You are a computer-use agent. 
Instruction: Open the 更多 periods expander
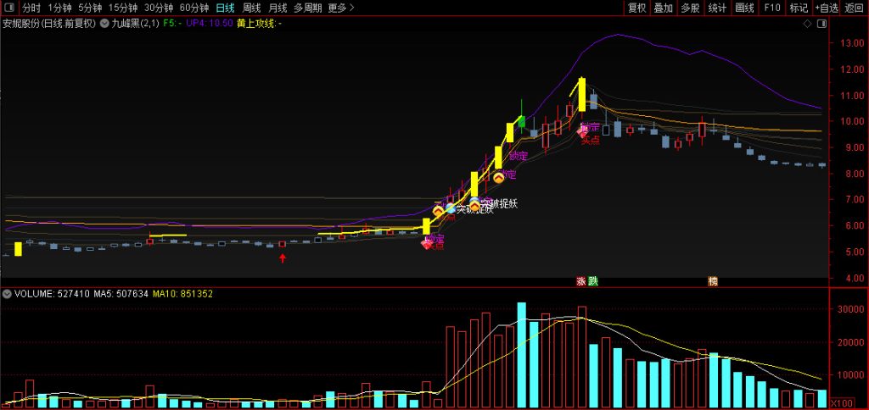coord(340,8)
